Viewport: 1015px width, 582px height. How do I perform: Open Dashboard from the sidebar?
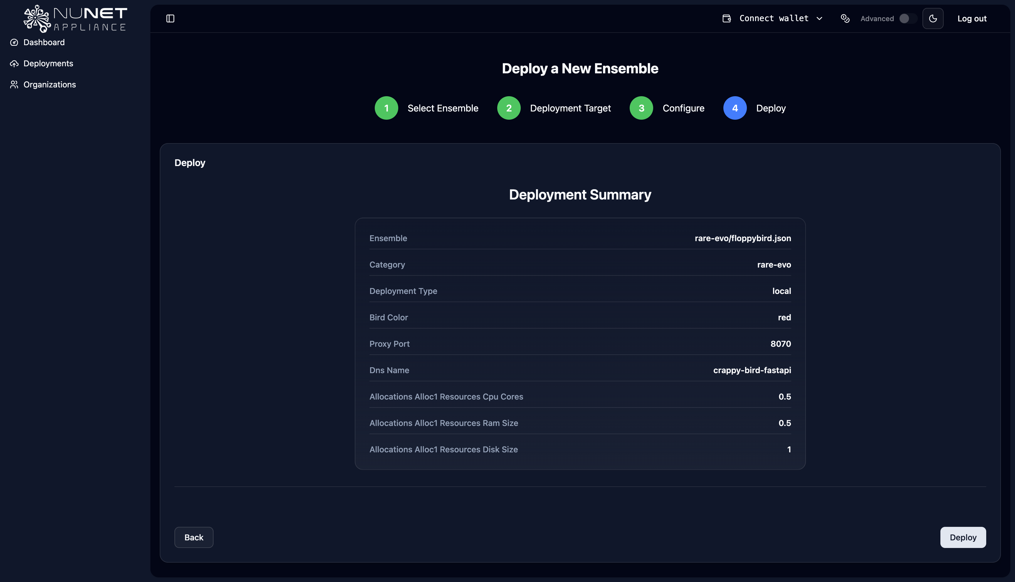click(x=44, y=42)
